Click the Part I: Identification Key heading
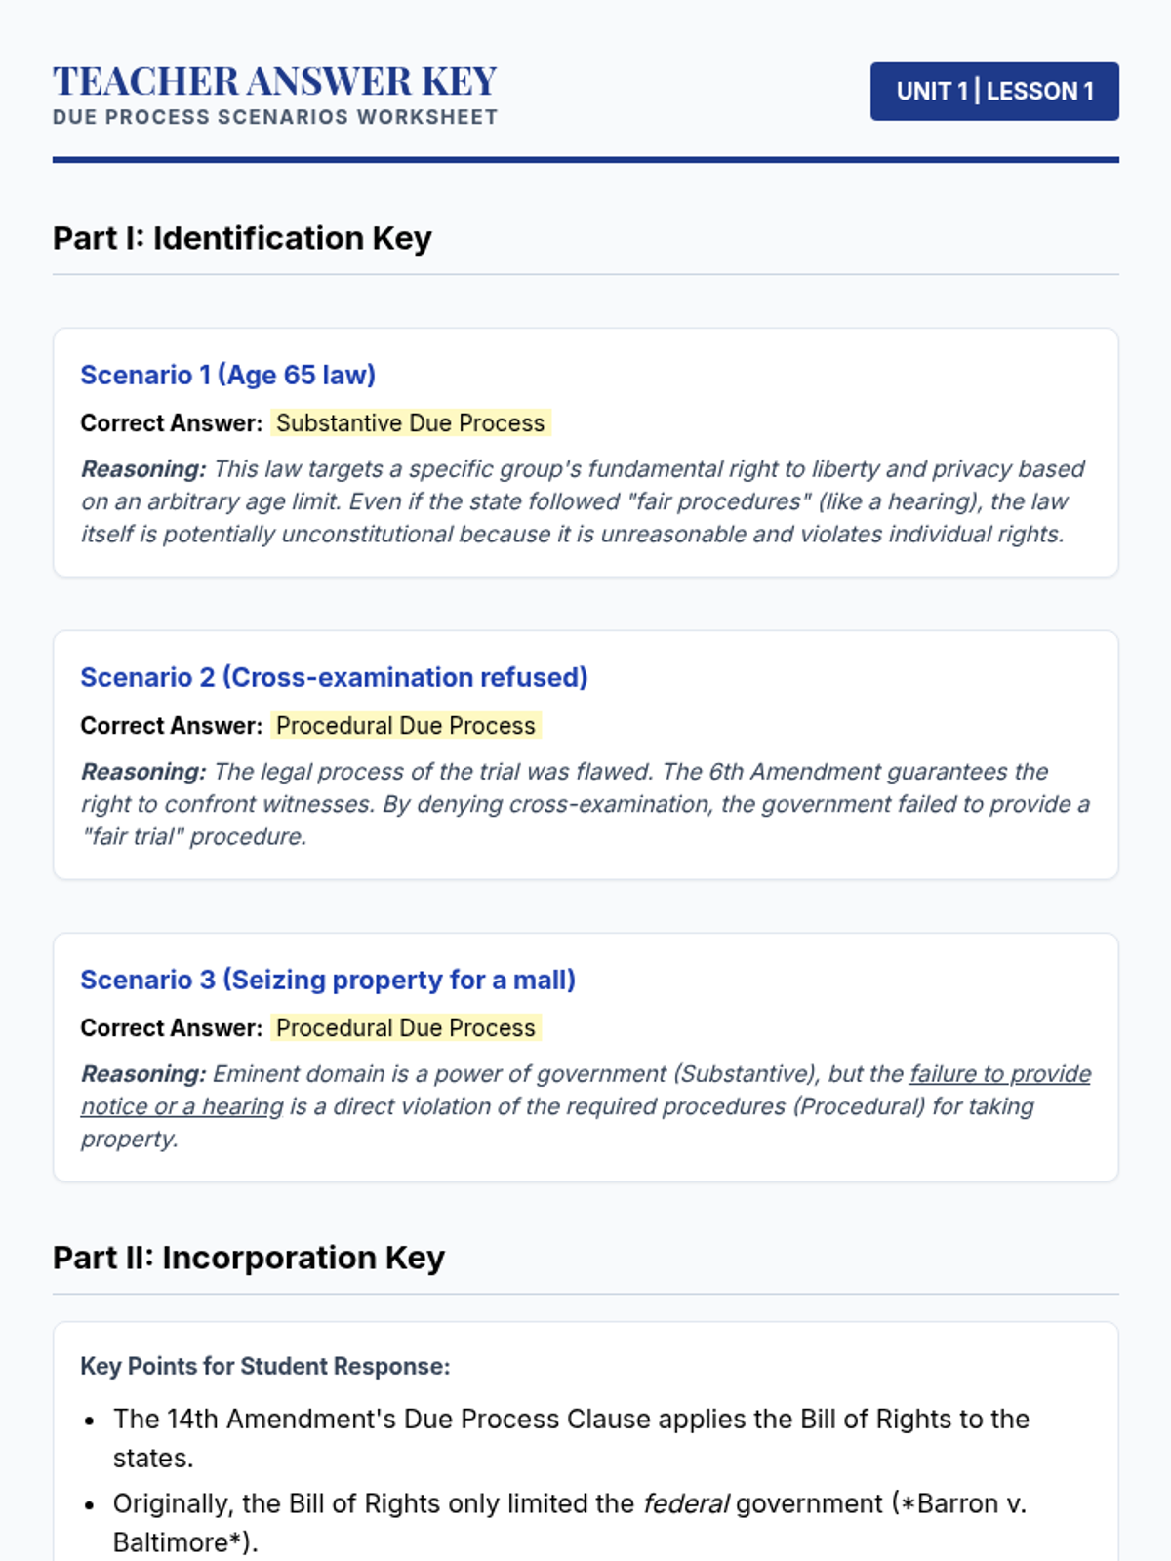 click(242, 238)
